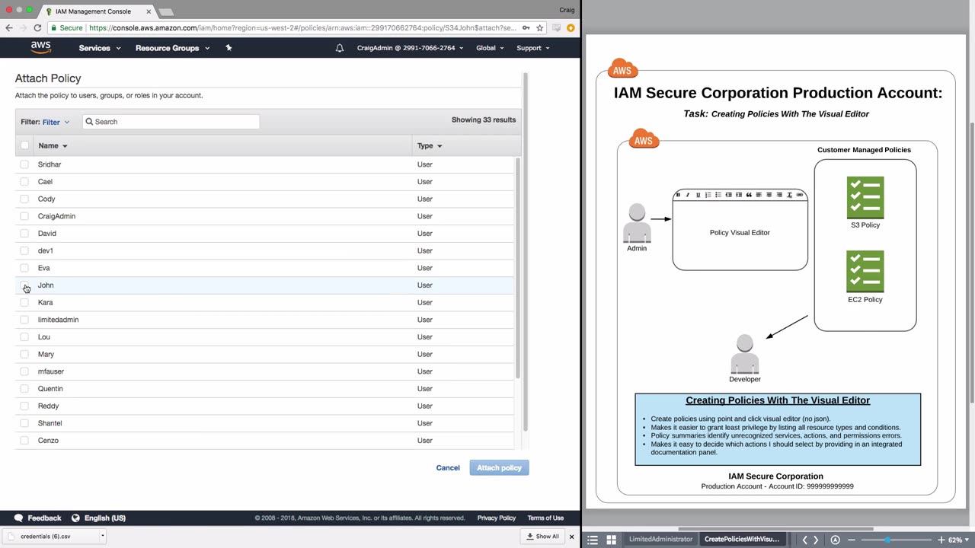Open the zoom percentage dropdown
This screenshot has width=975, height=548.
click(958, 540)
